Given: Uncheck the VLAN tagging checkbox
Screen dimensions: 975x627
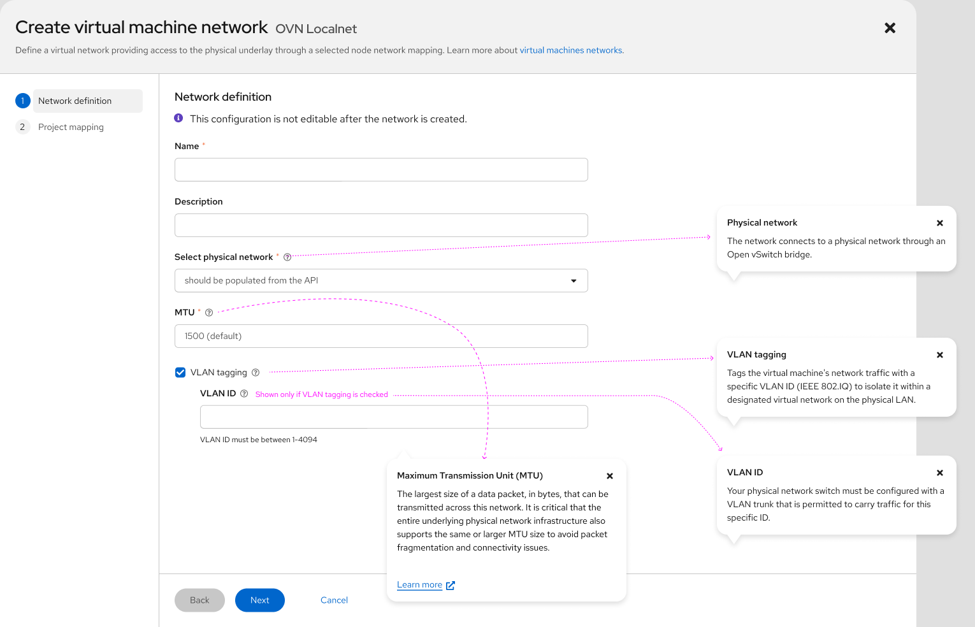Looking at the screenshot, I should click(180, 373).
